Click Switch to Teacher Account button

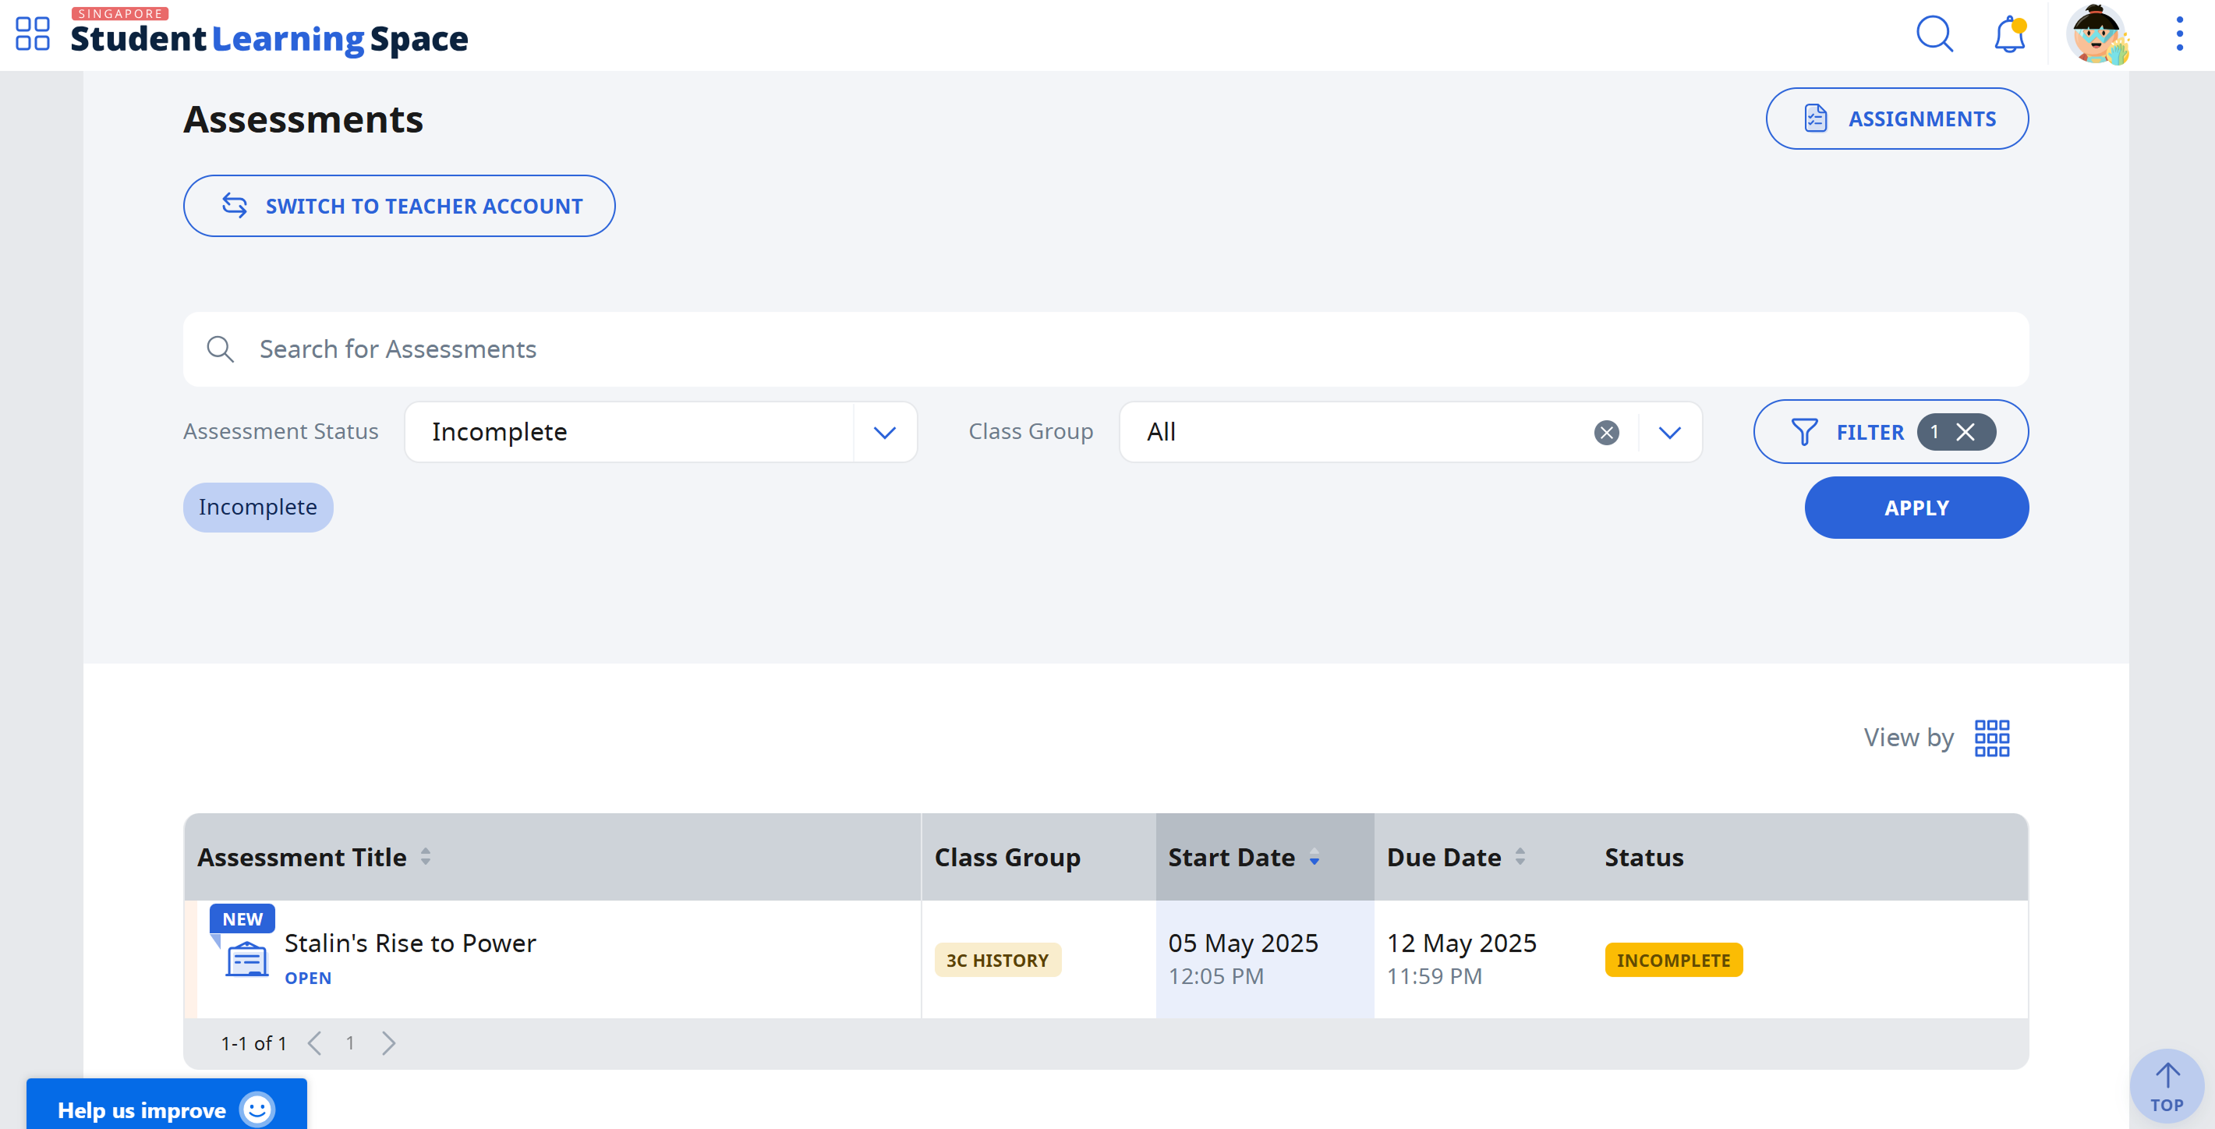tap(399, 207)
